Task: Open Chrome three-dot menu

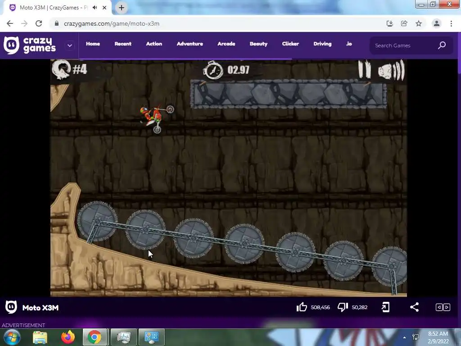Action: click(x=451, y=23)
